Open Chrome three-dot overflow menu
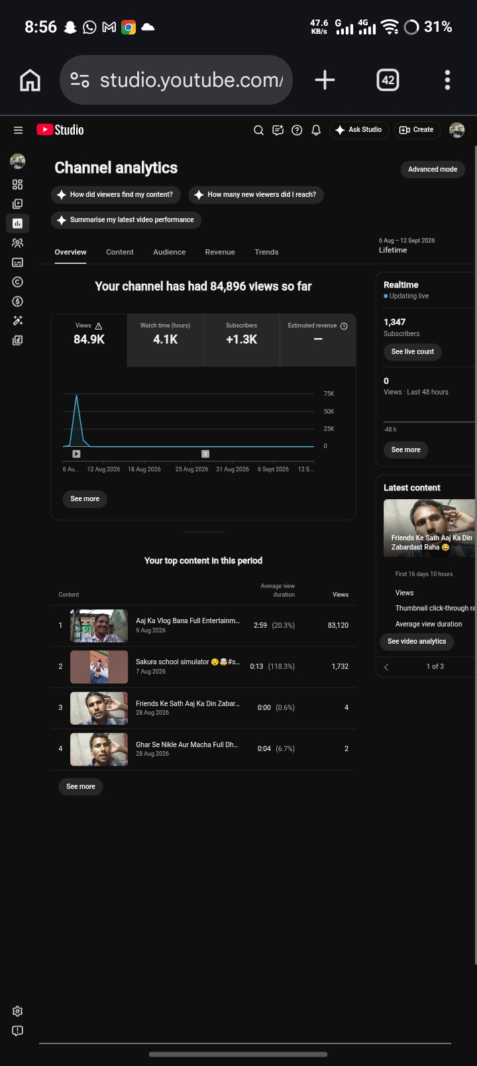Screen dimensions: 477x1066 pos(448,80)
